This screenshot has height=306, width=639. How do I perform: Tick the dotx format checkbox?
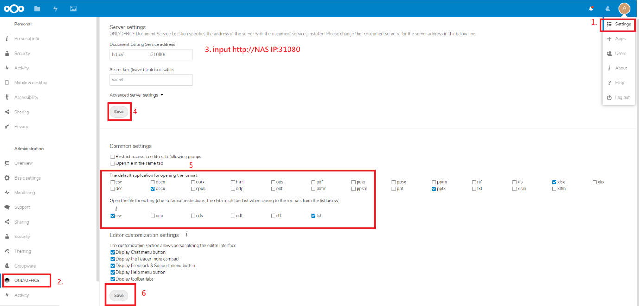[x=193, y=182]
